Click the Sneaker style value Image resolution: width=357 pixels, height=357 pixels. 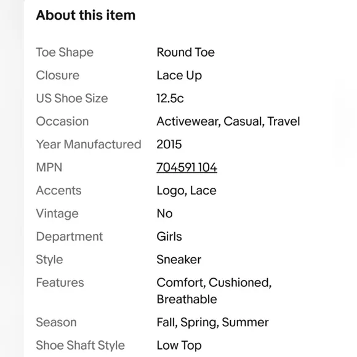point(179,260)
